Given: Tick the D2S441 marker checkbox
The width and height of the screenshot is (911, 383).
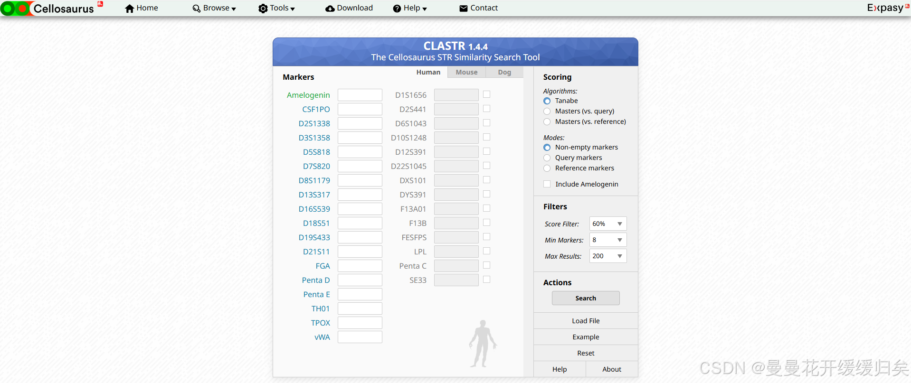Looking at the screenshot, I should [x=486, y=109].
